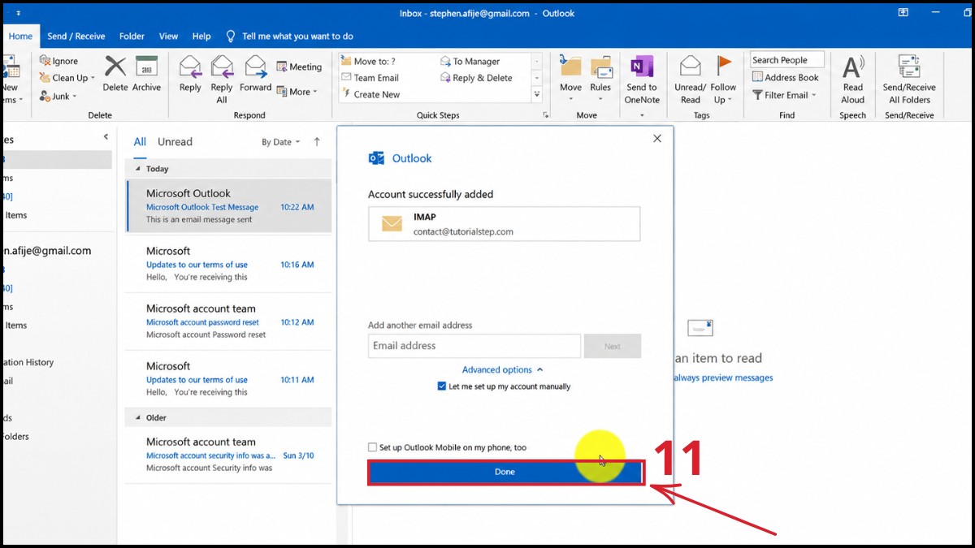Click the IMAP account envelope icon
The image size is (975, 548).
pyautogui.click(x=392, y=223)
